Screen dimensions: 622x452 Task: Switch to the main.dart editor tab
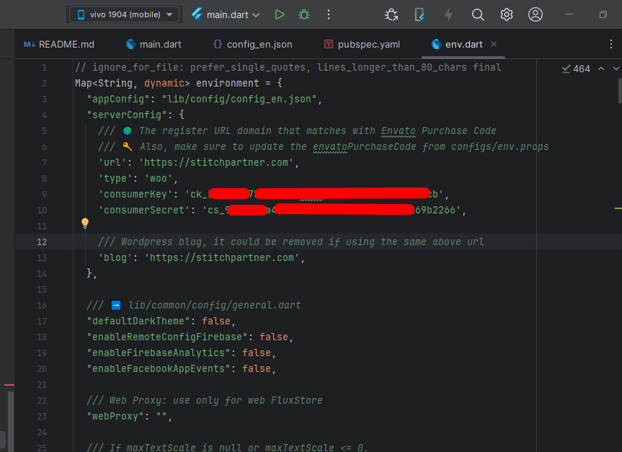point(154,45)
